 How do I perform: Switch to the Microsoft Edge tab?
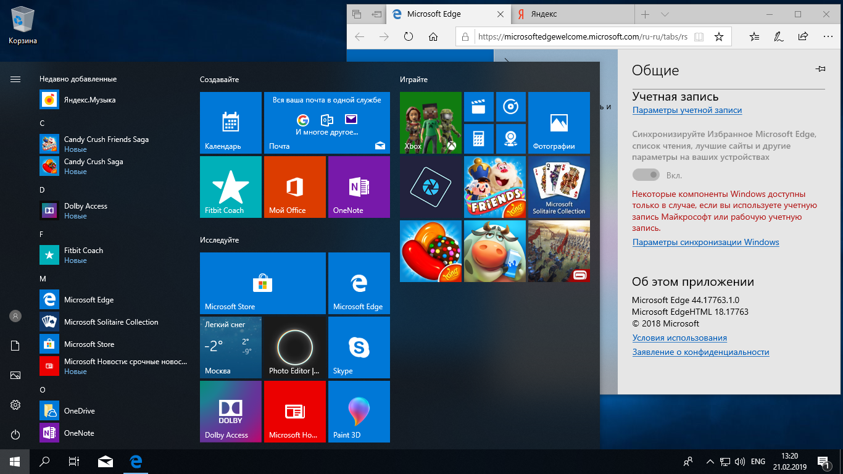point(449,14)
